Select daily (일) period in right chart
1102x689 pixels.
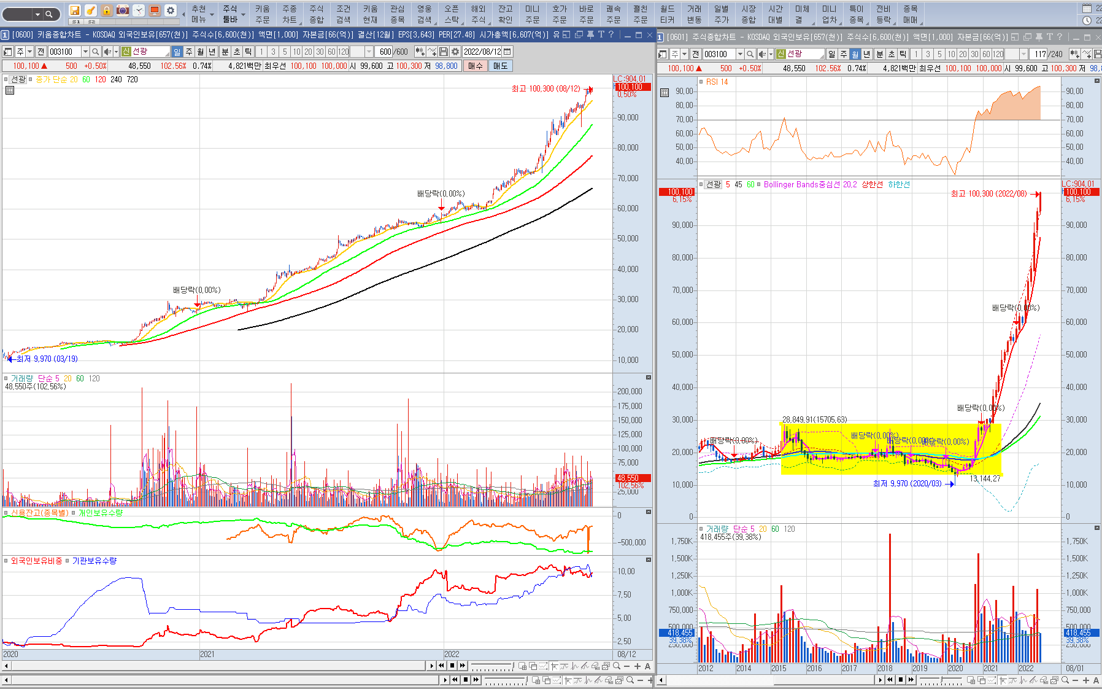pos(832,55)
